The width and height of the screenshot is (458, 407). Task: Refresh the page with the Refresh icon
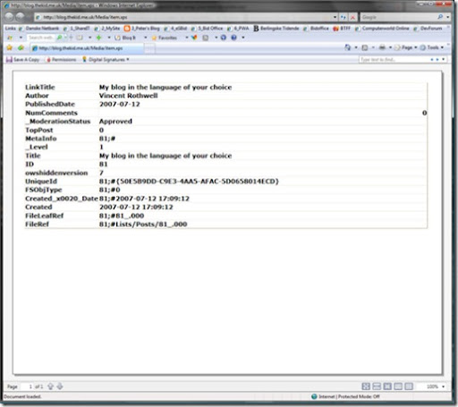click(343, 17)
